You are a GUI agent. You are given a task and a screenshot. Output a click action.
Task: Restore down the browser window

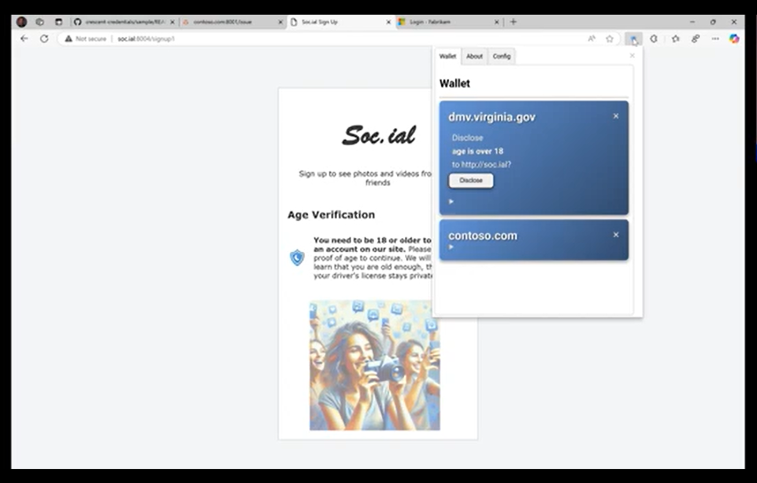coord(713,22)
